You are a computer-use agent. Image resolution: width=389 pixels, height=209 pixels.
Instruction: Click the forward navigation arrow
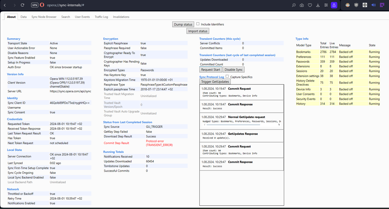(x=14, y=5)
